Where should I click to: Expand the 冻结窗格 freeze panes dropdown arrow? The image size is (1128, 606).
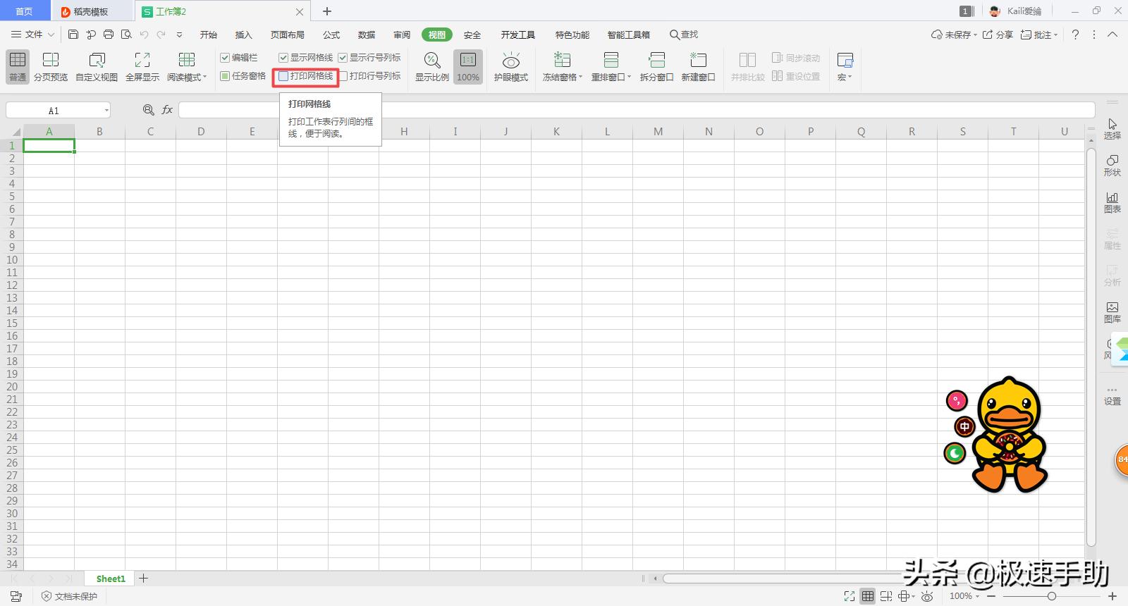click(581, 78)
